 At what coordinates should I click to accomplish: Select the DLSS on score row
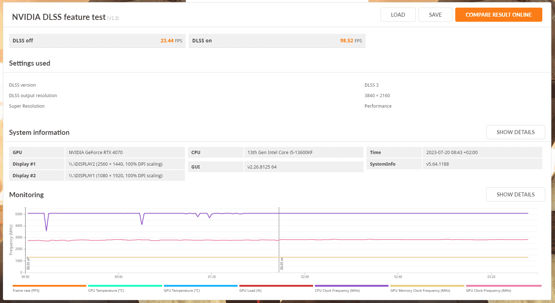tap(277, 41)
